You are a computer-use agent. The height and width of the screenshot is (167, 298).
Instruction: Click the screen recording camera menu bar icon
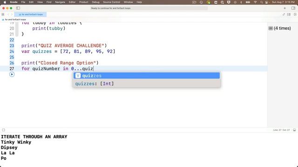click(194, 2)
